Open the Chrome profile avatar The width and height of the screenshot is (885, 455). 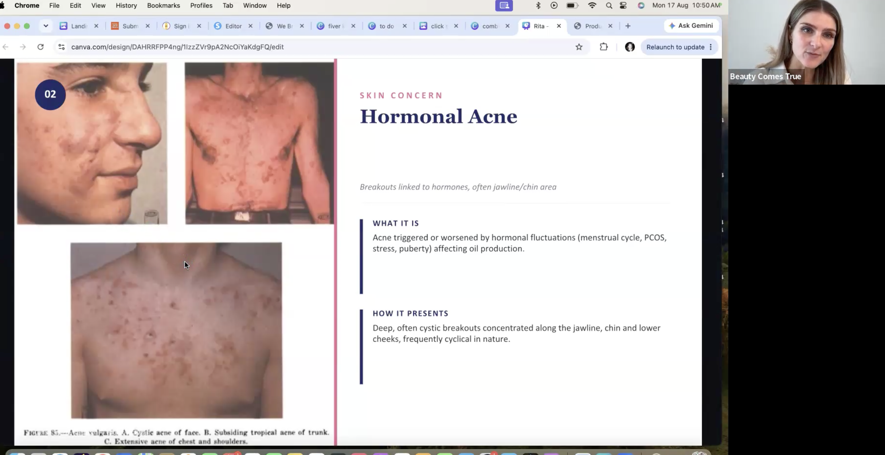click(629, 47)
